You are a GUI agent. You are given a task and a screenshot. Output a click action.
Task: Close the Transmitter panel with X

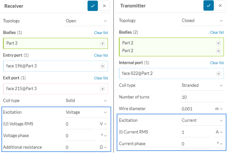coord(220,6)
